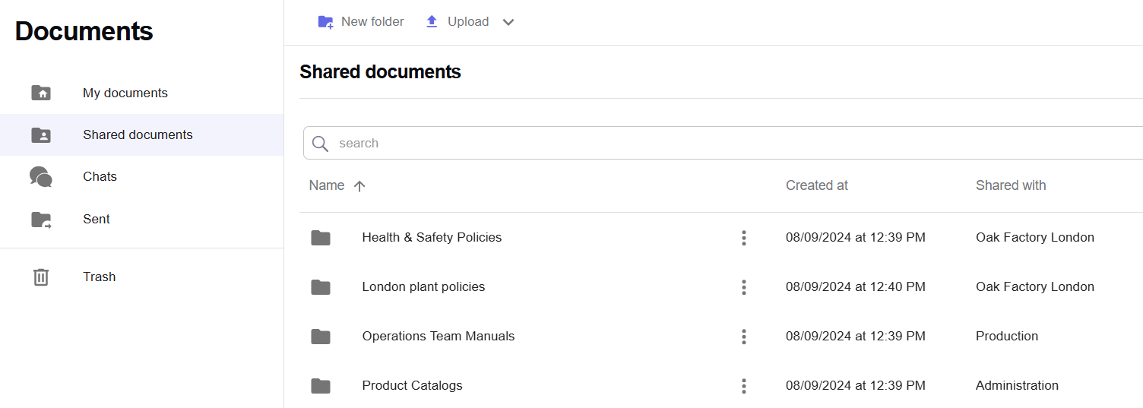The image size is (1143, 408).
Task: Expand the Upload dropdown chevron
Action: point(508,22)
